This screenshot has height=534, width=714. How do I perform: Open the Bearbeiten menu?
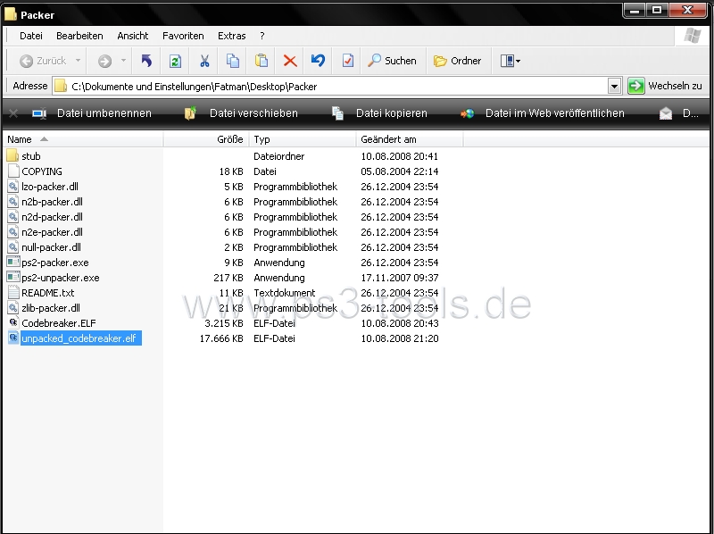coord(79,36)
